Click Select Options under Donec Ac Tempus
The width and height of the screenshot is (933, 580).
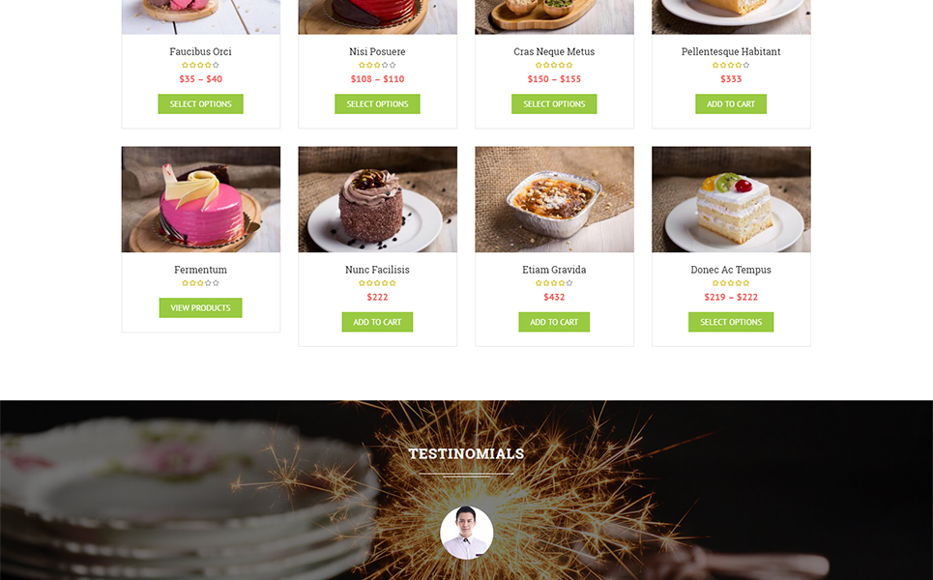coord(731,323)
